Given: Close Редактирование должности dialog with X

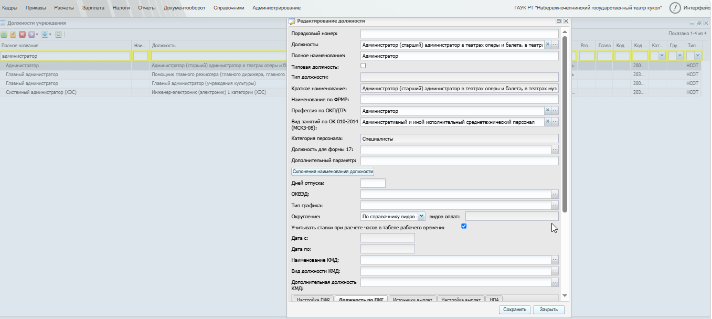Looking at the screenshot, I should [x=566, y=21].
